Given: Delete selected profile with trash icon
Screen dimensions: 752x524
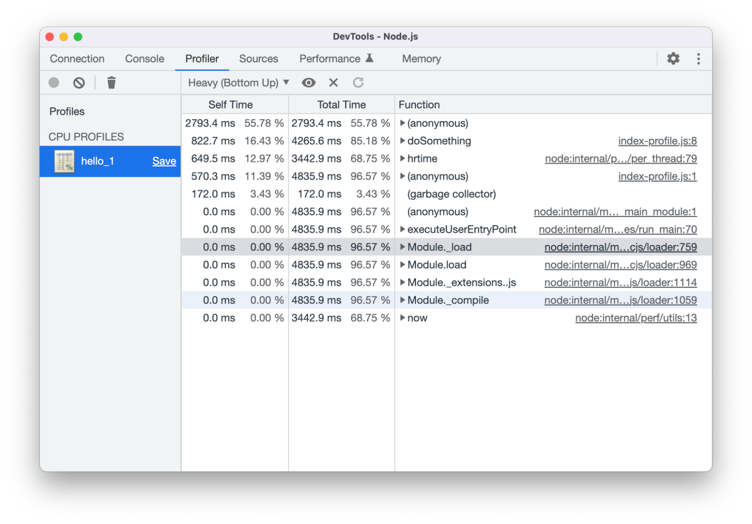Looking at the screenshot, I should pyautogui.click(x=111, y=82).
